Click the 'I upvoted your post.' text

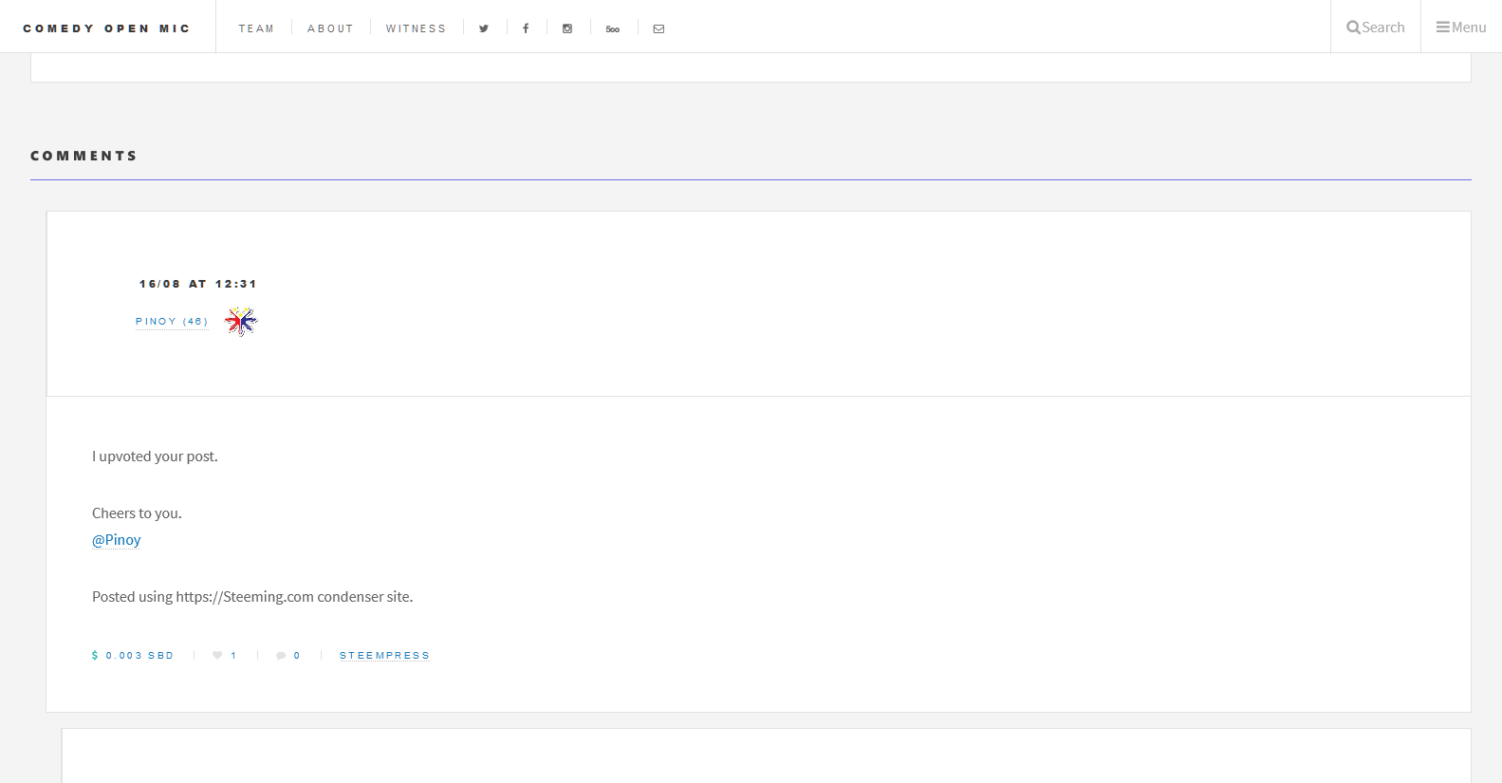point(155,457)
